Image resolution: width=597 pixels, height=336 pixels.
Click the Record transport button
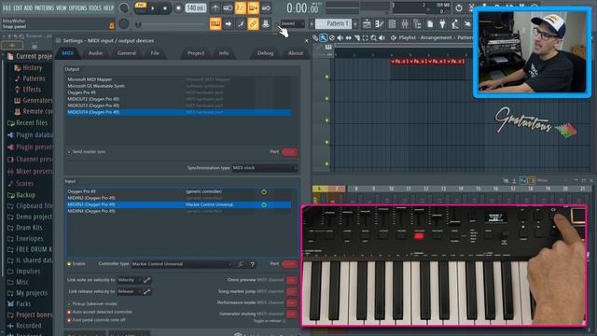coord(178,8)
